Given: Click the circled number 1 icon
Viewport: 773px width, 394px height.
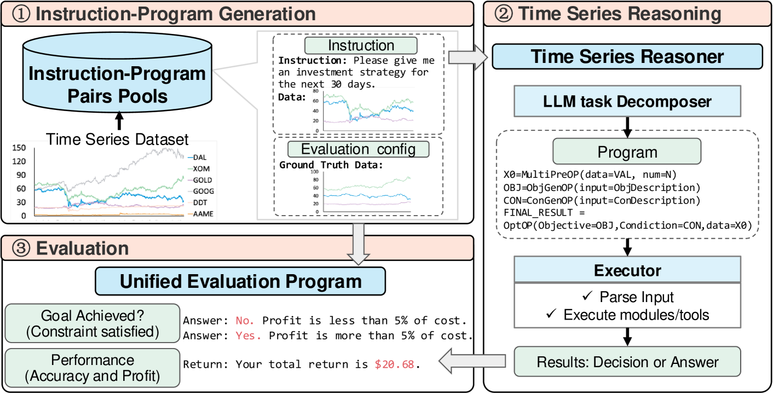Looking at the screenshot, I should [x=21, y=14].
